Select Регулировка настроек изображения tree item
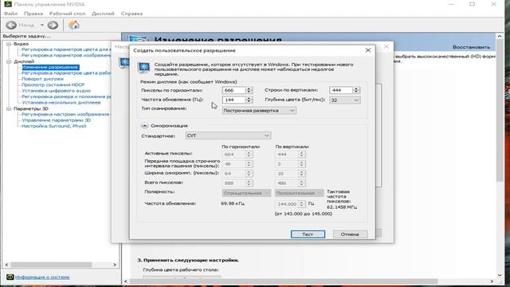Screen dimensions: 510x287 (x=66, y=114)
